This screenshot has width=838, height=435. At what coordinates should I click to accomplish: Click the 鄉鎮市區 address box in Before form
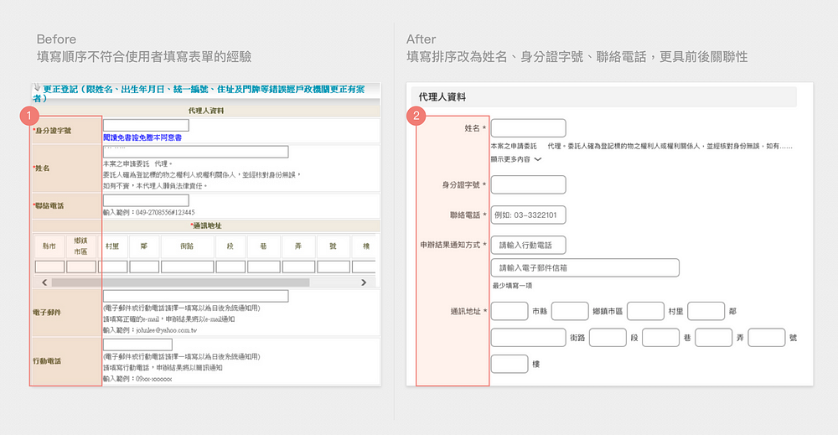[81, 267]
